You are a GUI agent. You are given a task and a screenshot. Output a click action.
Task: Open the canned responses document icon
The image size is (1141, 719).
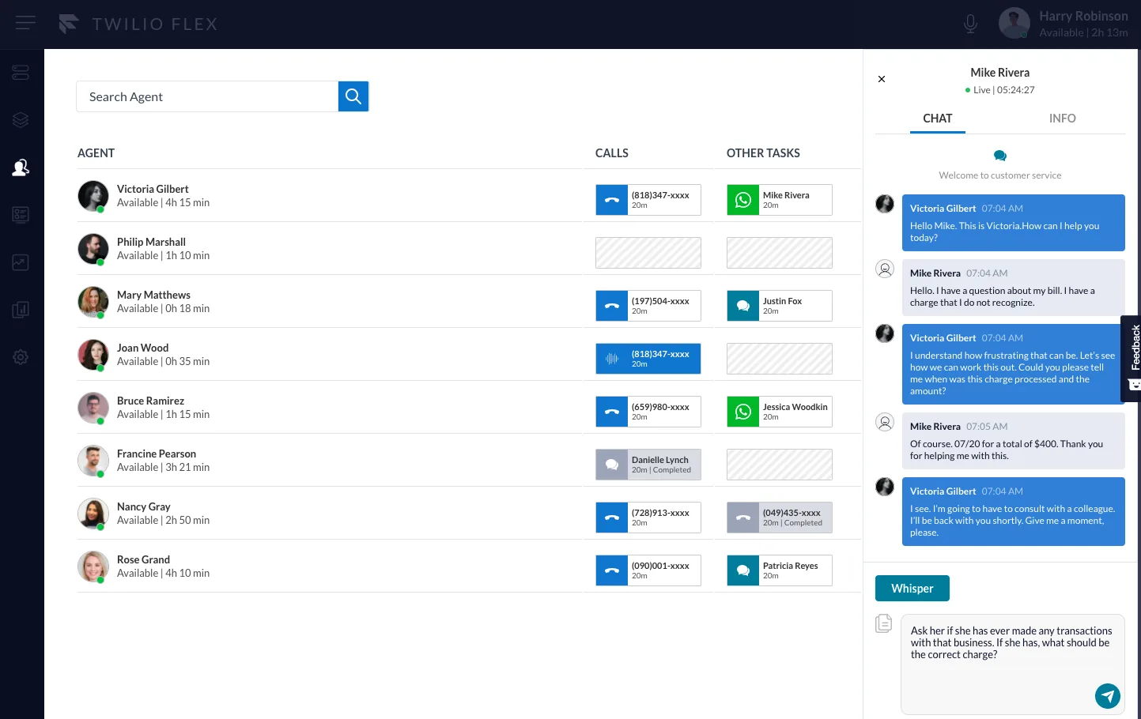pyautogui.click(x=884, y=623)
